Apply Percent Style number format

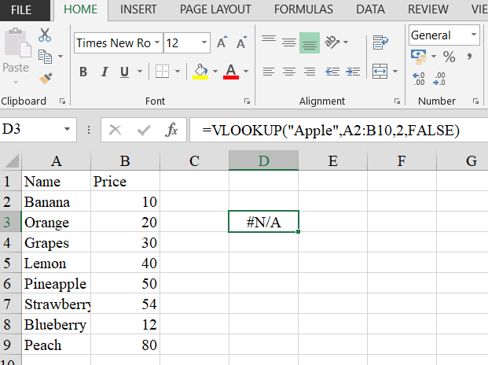pos(449,57)
